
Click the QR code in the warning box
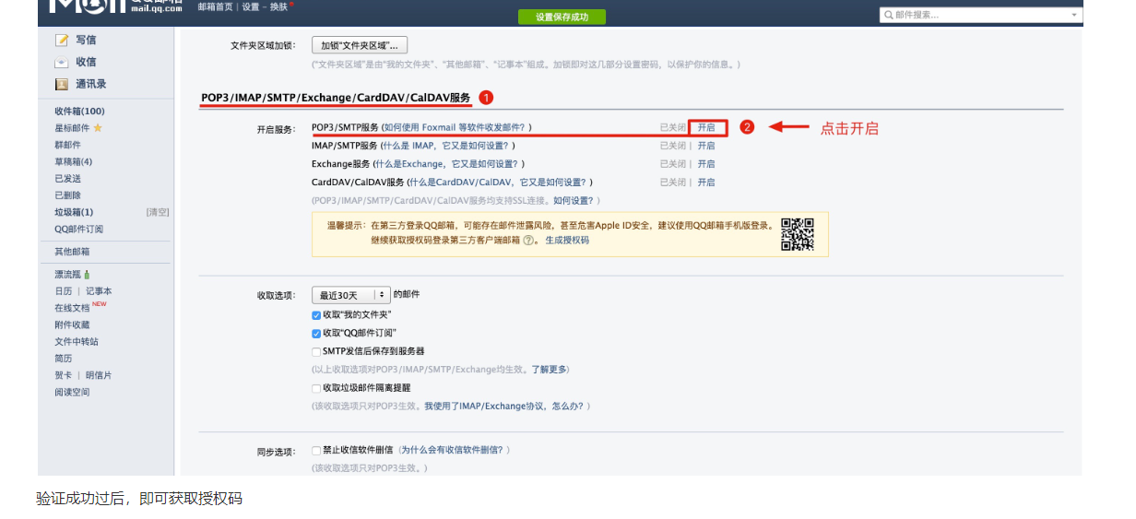[x=798, y=234]
